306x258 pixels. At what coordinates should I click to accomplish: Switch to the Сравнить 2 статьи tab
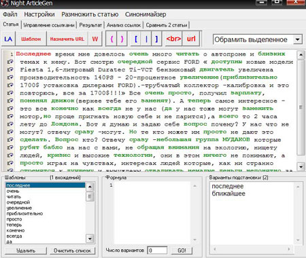[x=167, y=25]
